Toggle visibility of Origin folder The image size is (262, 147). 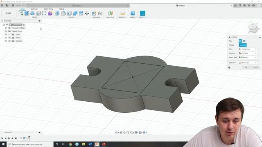tap(9, 34)
